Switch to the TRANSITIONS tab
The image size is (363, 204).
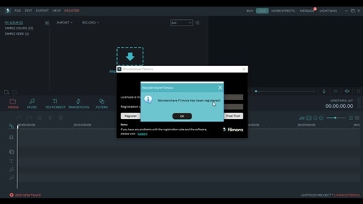[x=79, y=104]
